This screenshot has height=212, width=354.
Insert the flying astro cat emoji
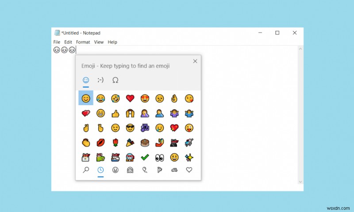click(189, 143)
